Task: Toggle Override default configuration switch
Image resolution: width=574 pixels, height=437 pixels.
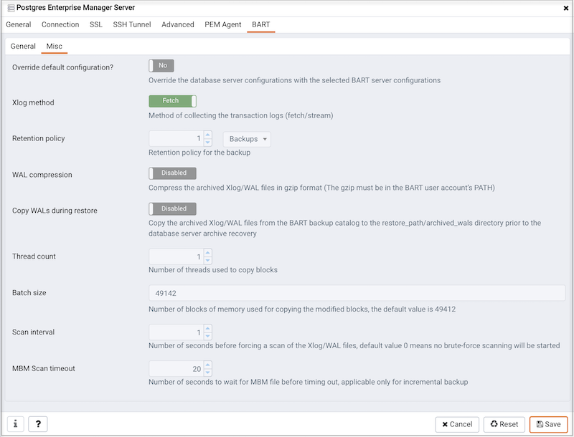Action: point(161,66)
